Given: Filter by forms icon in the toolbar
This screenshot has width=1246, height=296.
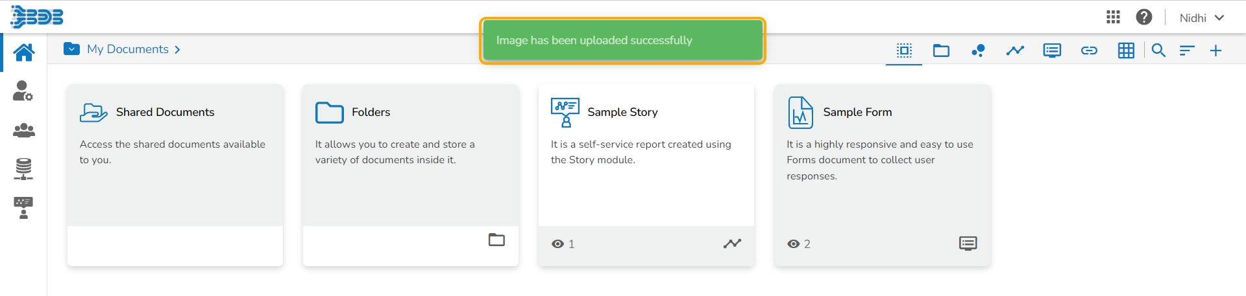Looking at the screenshot, I should (1052, 51).
